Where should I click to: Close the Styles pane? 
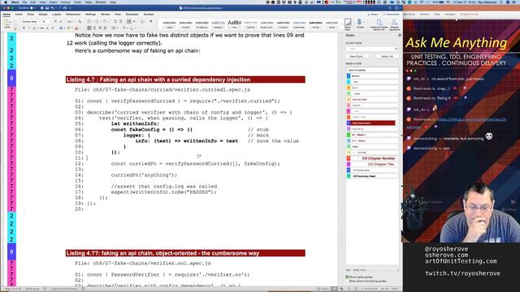click(400, 35)
